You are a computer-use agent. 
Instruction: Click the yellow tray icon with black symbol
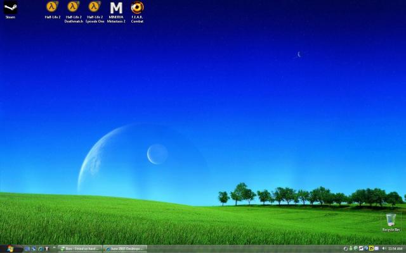click(371, 249)
